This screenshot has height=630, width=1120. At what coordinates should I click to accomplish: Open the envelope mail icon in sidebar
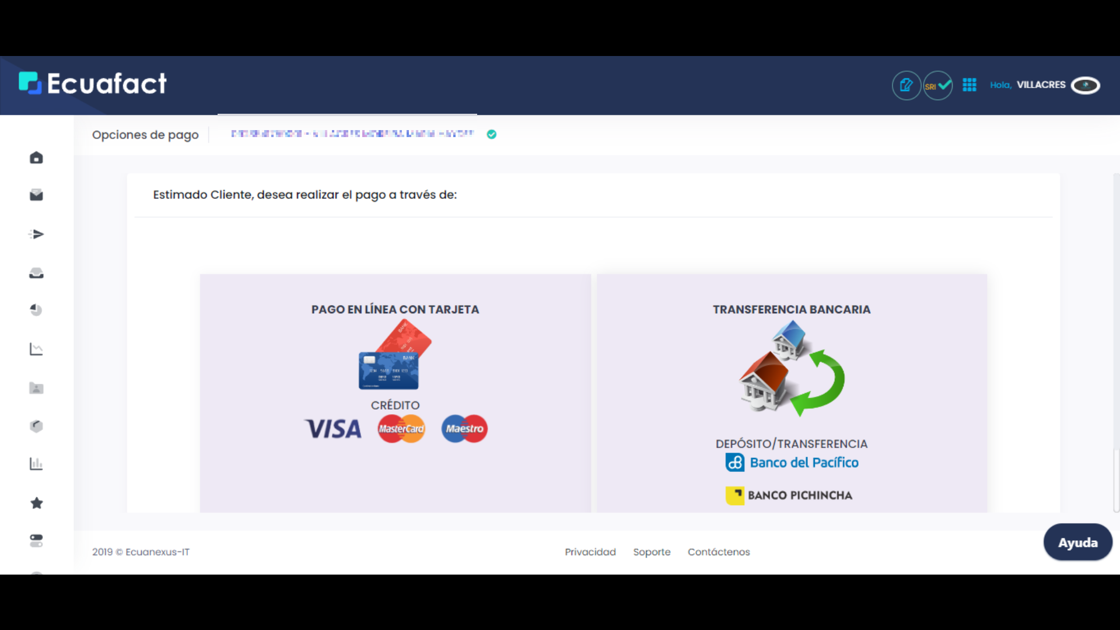tap(36, 195)
